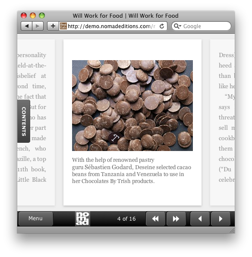Image resolution: width=252 pixels, height=257 pixels.
Task: Skip back with the double-left rewind button
Action: (x=155, y=218)
